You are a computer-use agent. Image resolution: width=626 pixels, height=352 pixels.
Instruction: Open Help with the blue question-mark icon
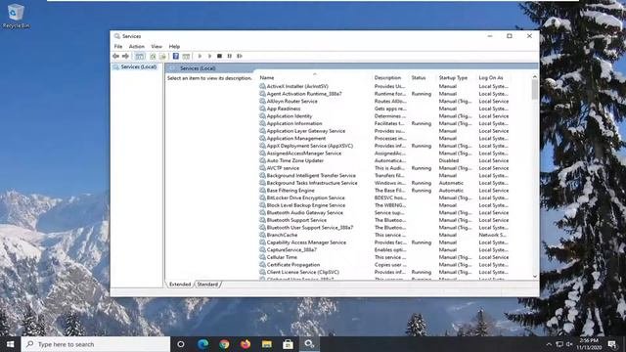pos(176,57)
